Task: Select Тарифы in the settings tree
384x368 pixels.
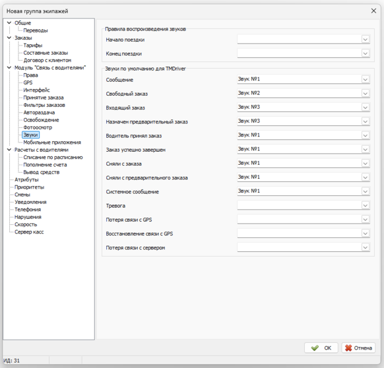Action: click(33, 45)
